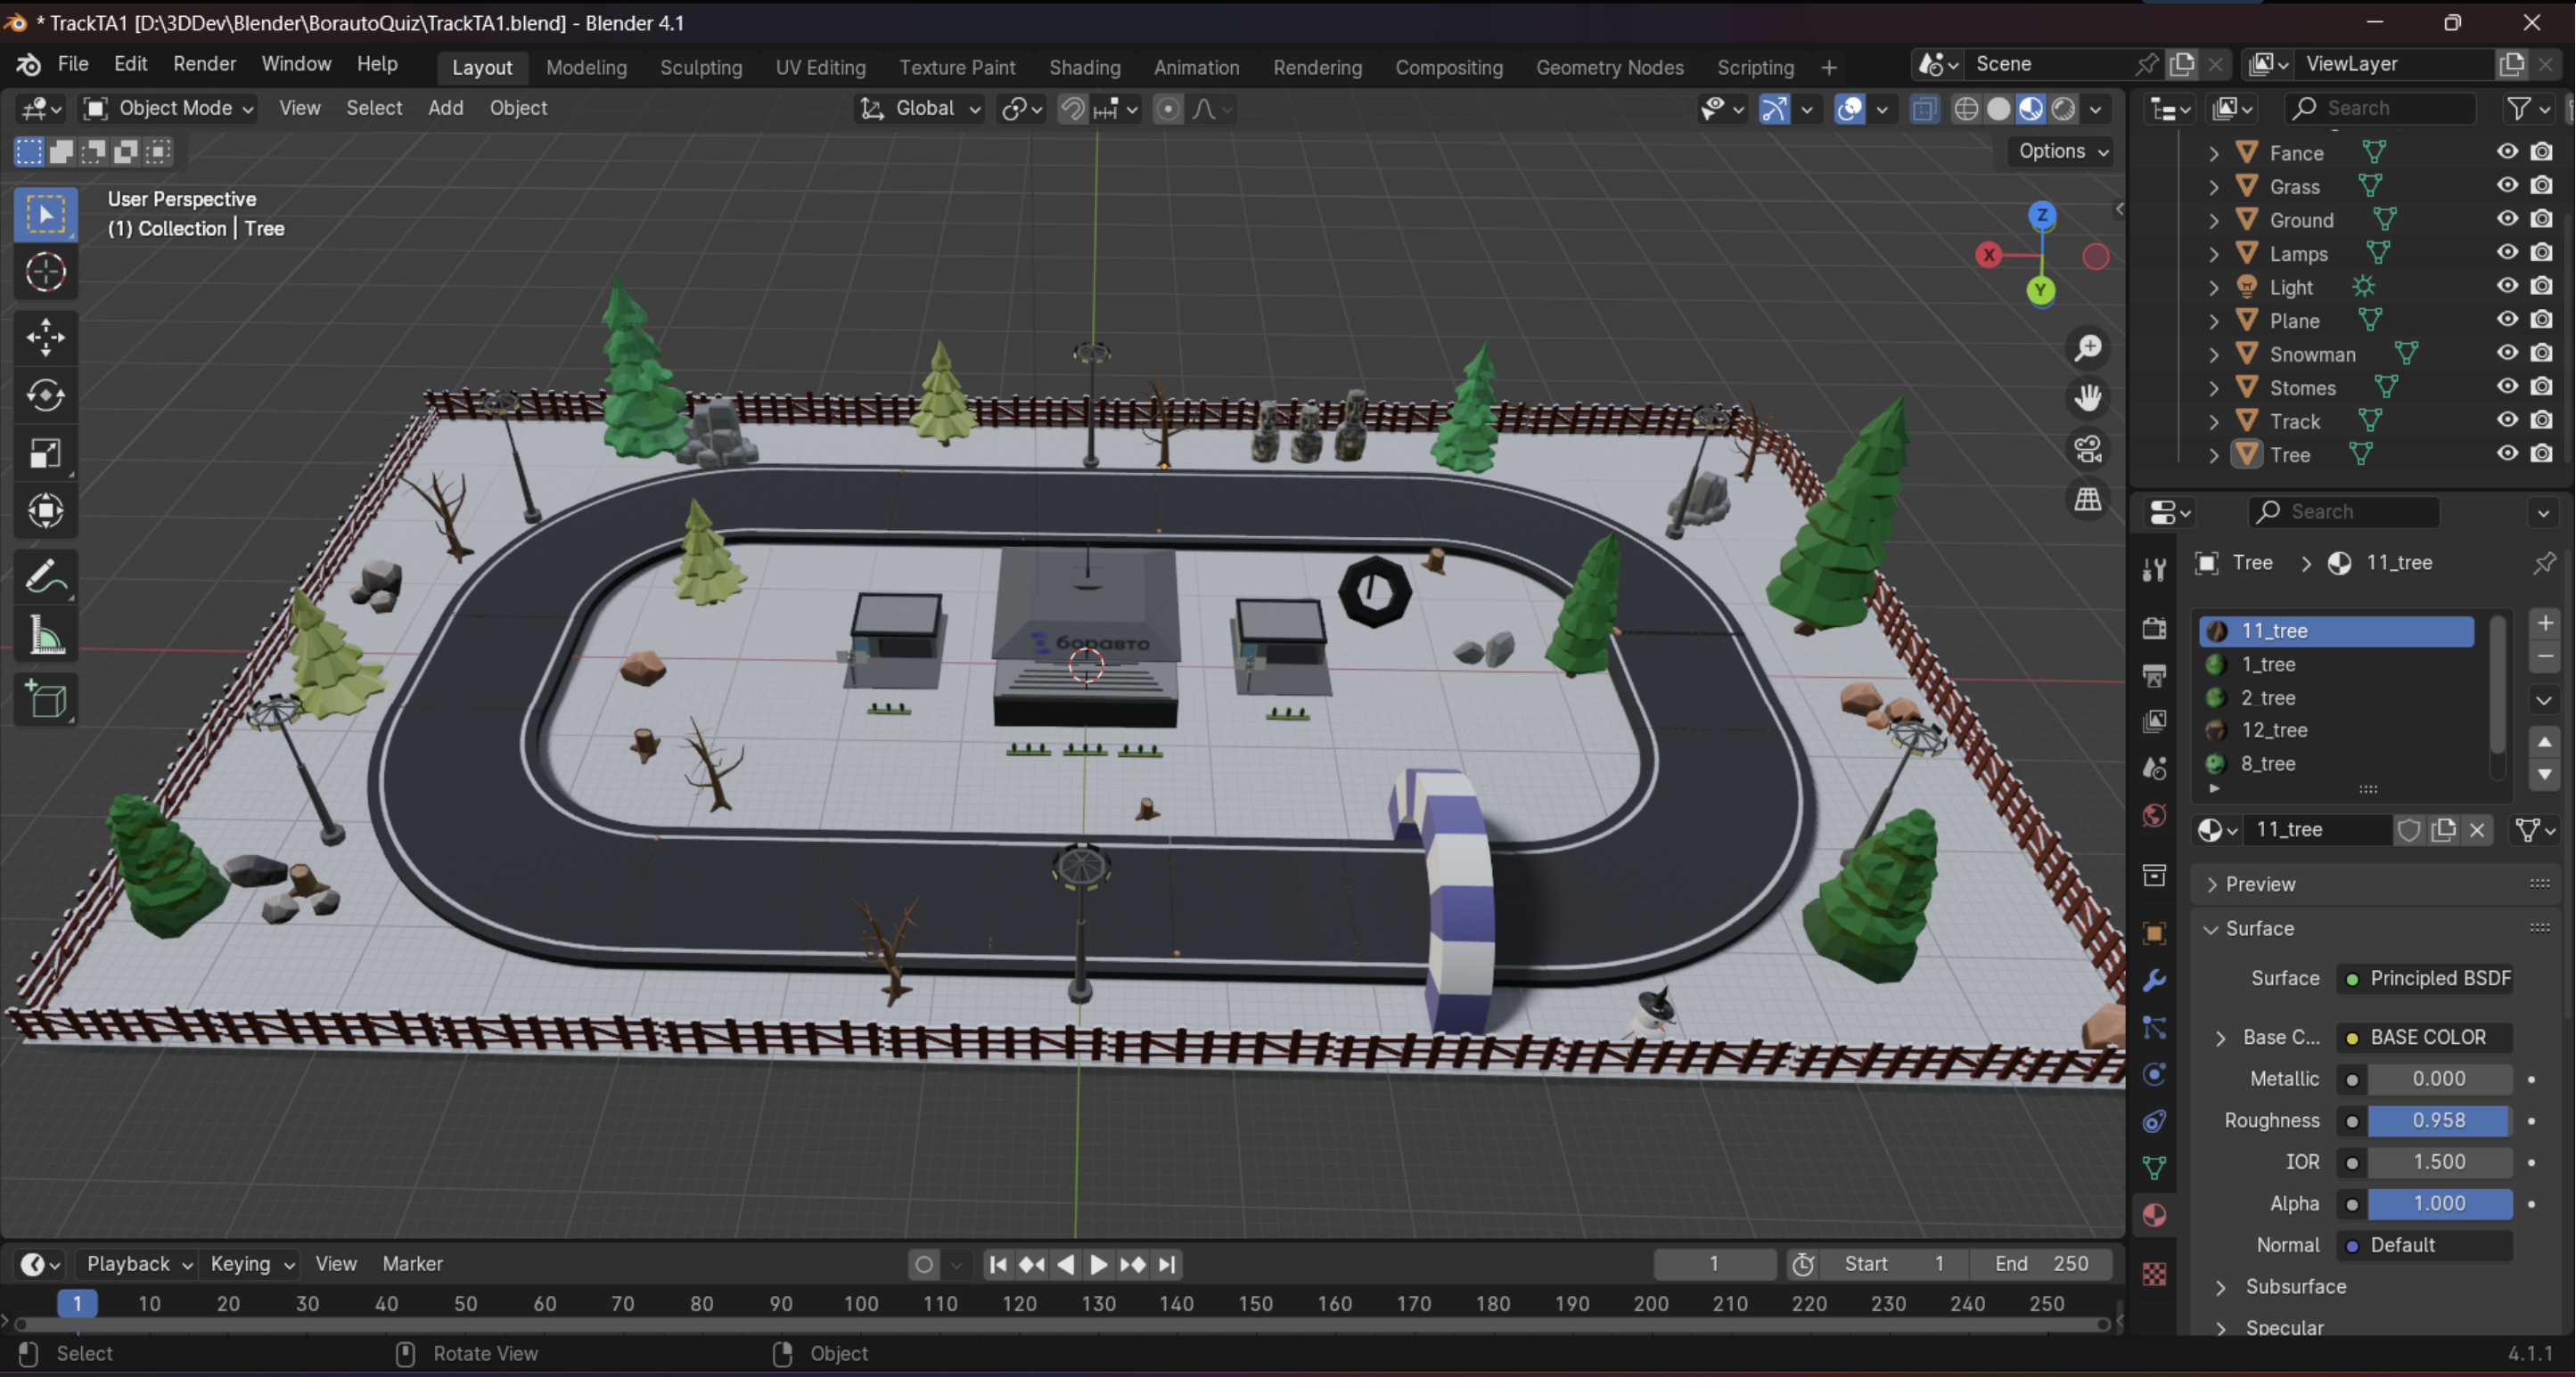Expand the Ground item in outliner

(x=2214, y=221)
